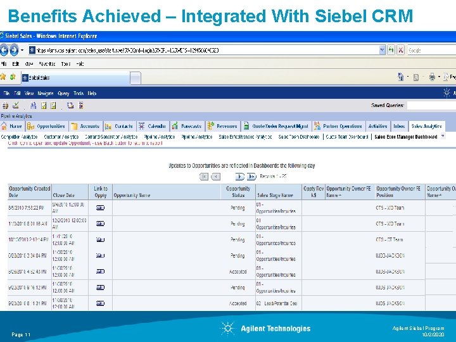Print the page with the printer icon
Screen dimensions: 456x342
click(432, 77)
